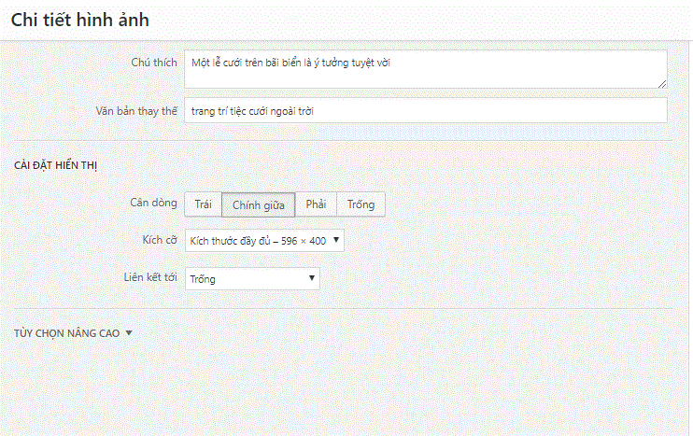The height and width of the screenshot is (436, 693).
Task: Click the Kích cỡ label
Action: coord(159,240)
